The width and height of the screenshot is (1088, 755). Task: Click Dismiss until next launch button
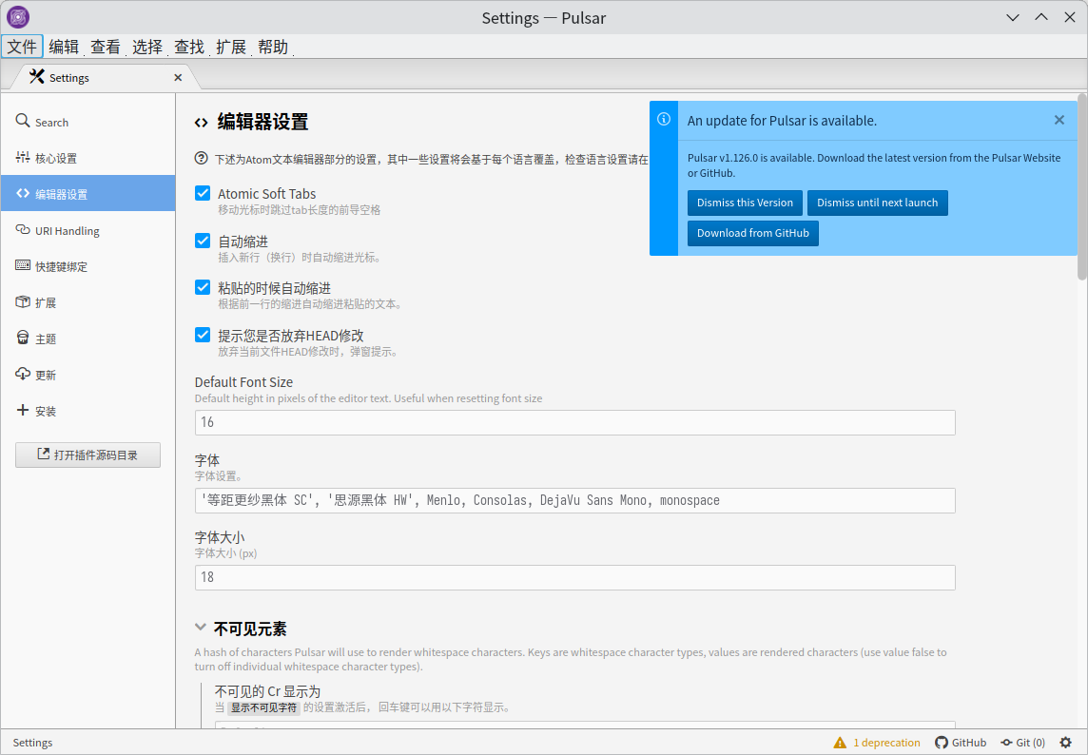[877, 203]
